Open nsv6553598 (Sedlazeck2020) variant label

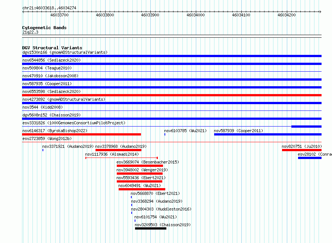pyautogui.click(x=51, y=91)
